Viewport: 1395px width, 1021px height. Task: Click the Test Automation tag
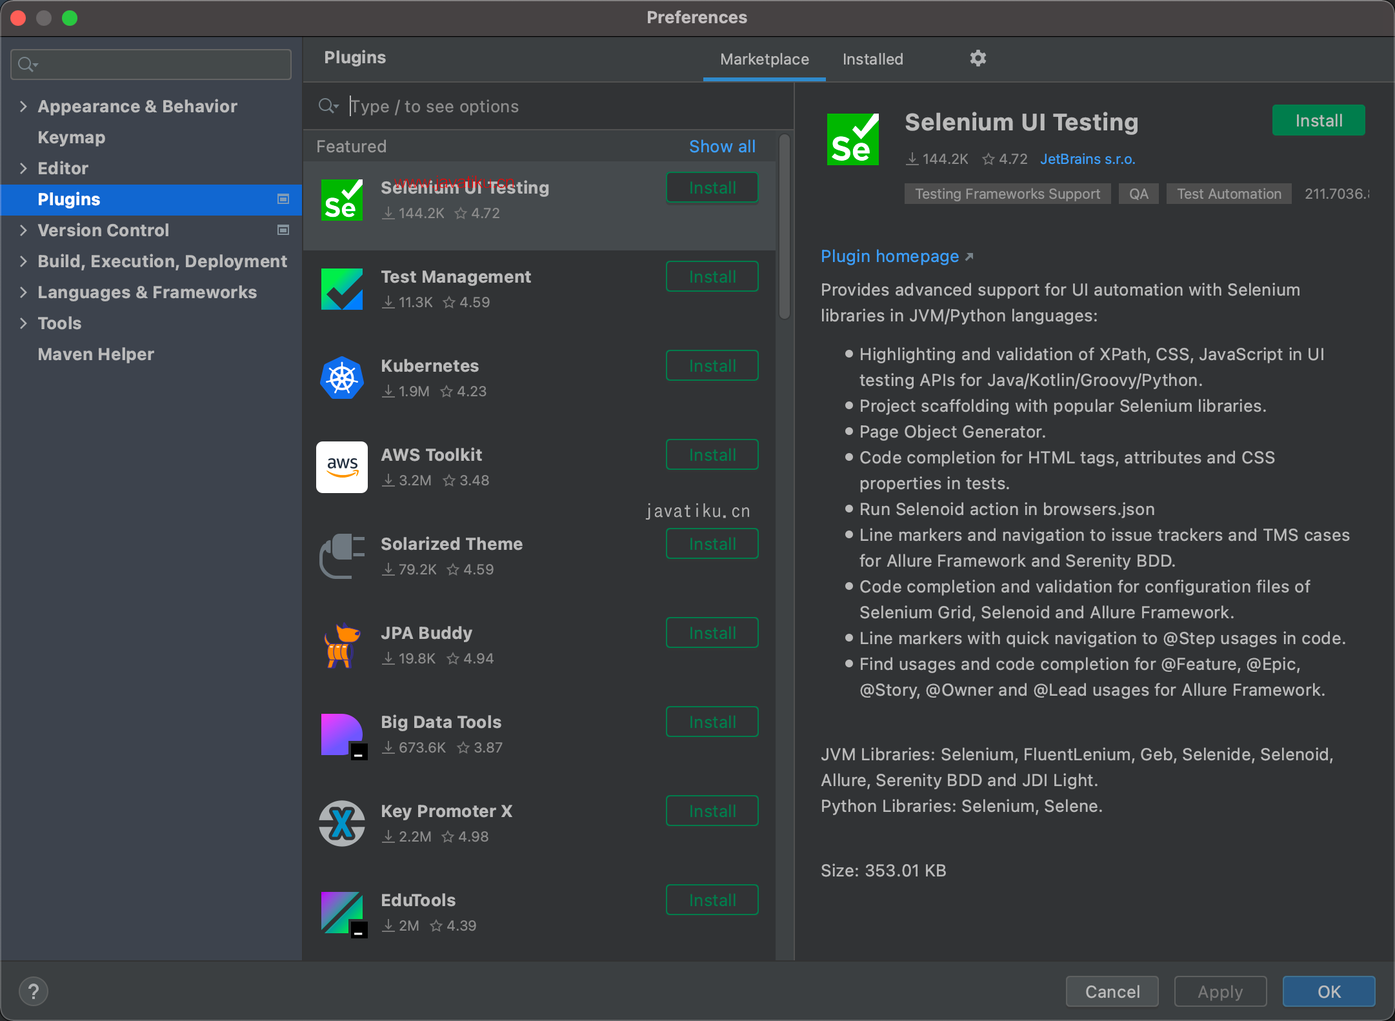click(1229, 194)
